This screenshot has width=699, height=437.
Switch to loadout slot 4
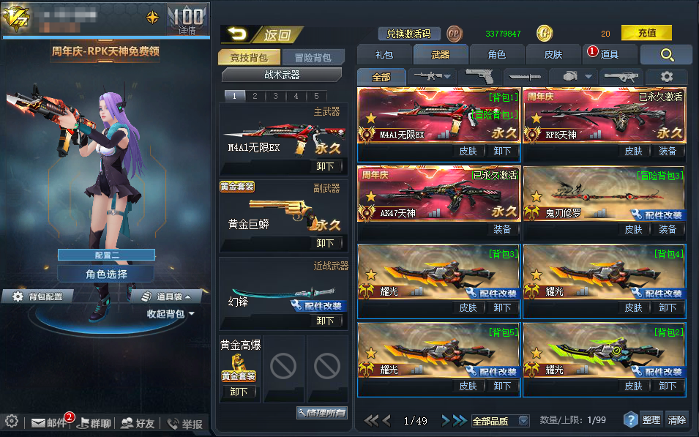296,96
